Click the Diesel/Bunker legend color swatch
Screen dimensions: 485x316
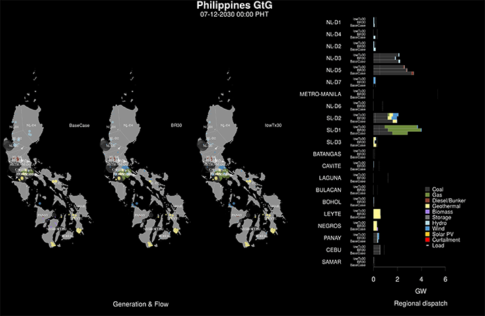[x=427, y=200]
